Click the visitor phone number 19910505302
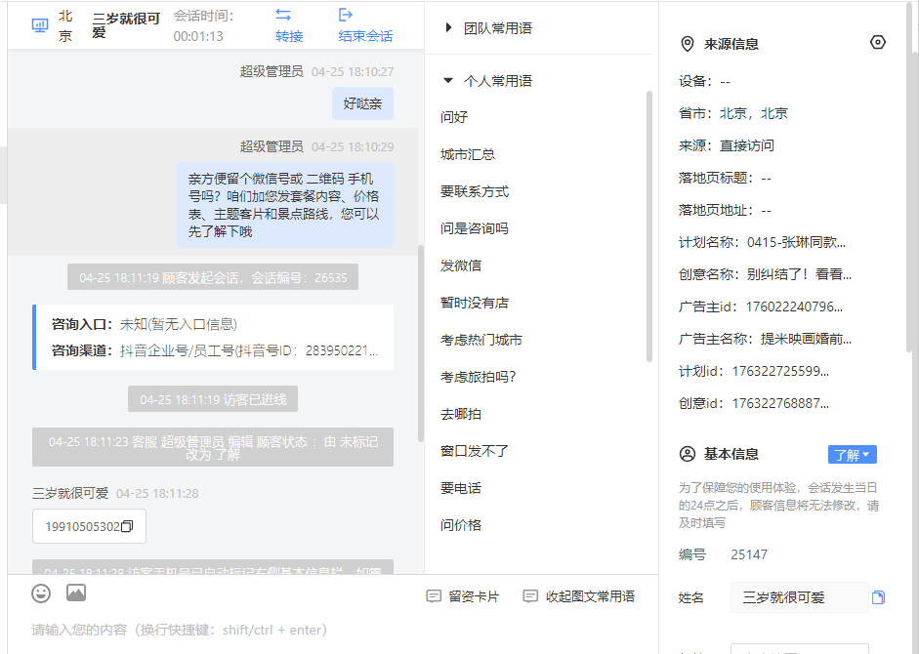The width and height of the screenshot is (919, 654). [83, 527]
